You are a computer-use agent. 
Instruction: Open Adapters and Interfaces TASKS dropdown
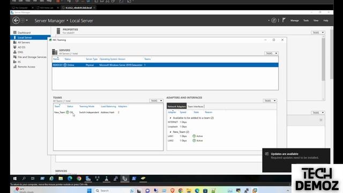[x=270, y=100]
